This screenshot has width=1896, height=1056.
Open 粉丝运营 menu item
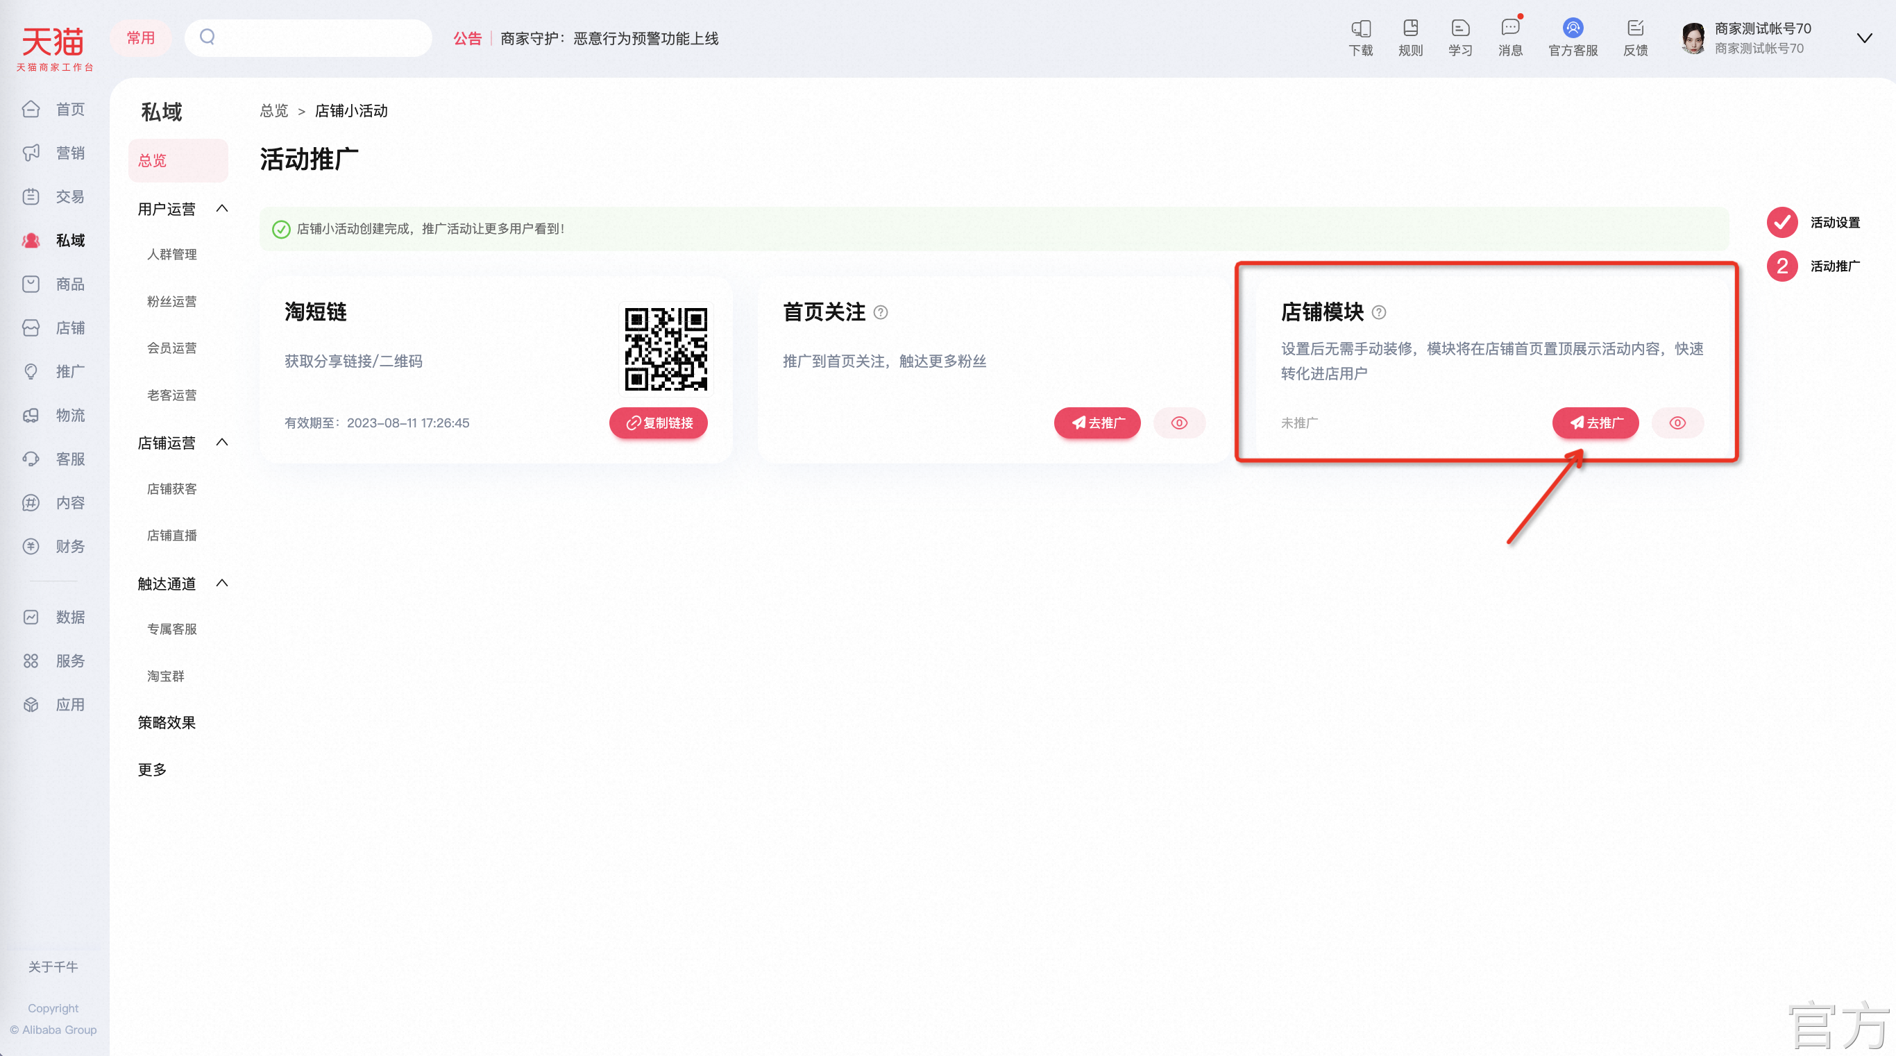point(171,301)
